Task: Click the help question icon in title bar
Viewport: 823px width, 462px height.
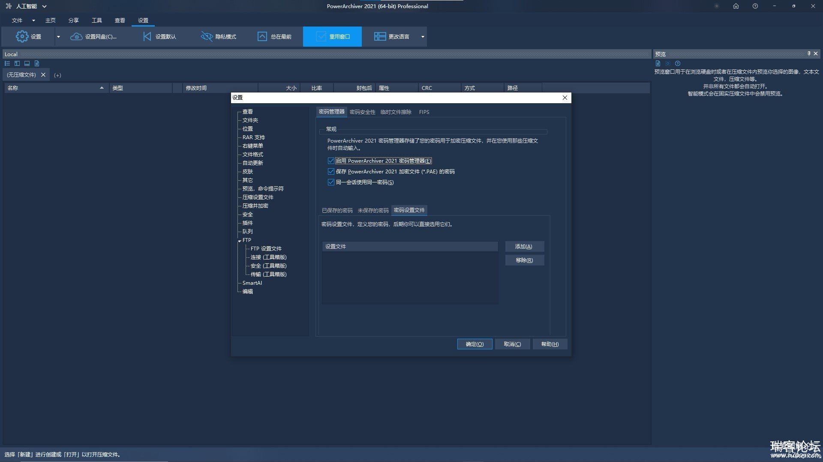Action: (x=755, y=6)
